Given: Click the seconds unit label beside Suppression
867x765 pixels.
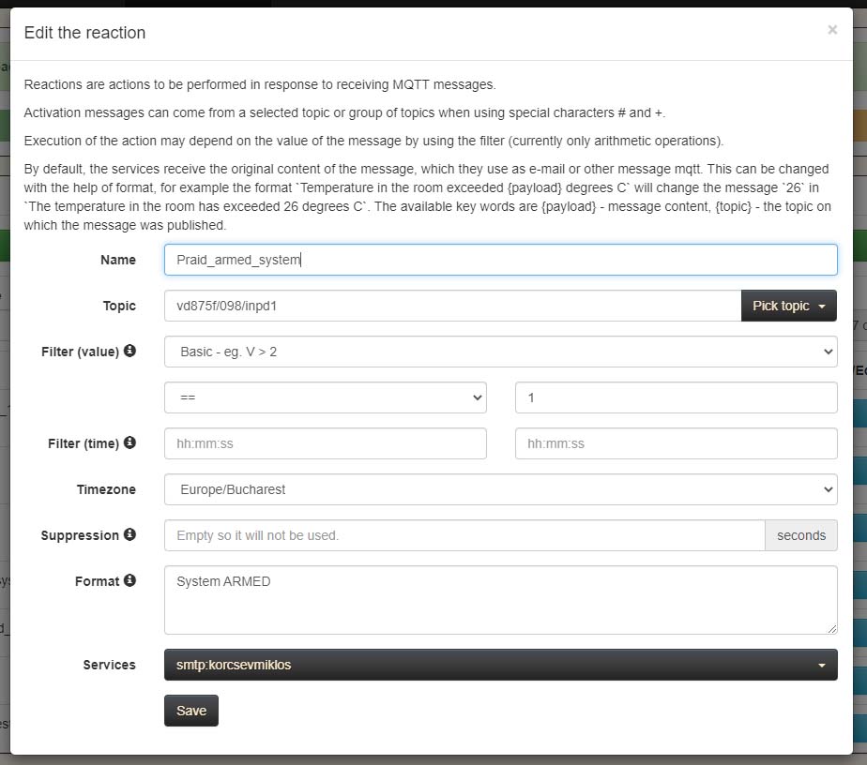Looking at the screenshot, I should (800, 535).
